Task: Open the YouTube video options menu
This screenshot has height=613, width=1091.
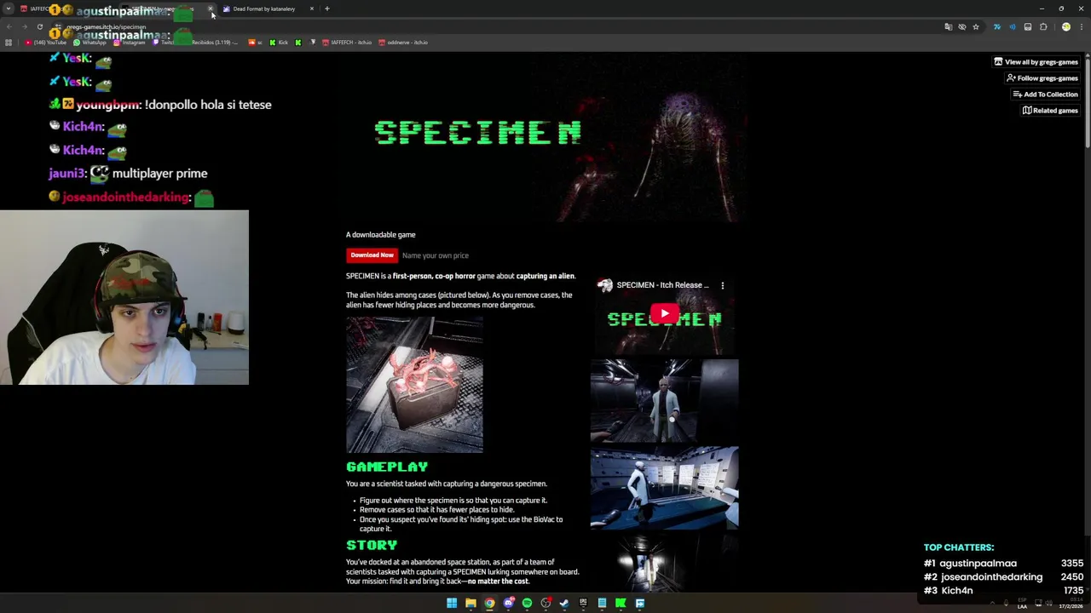Action: click(x=722, y=285)
